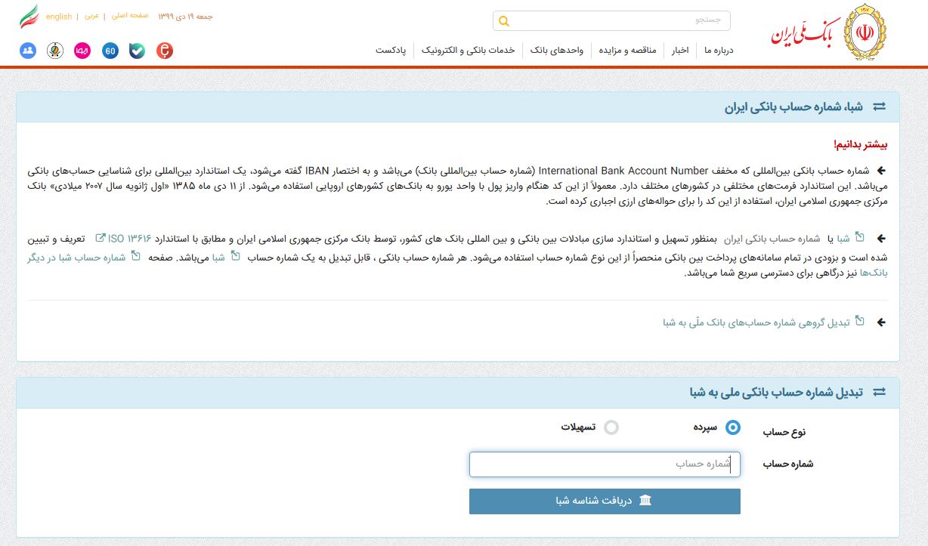Collapse the شبا، شماره حساب بانکی ایران panel
The height and width of the screenshot is (546, 928).
click(879, 107)
